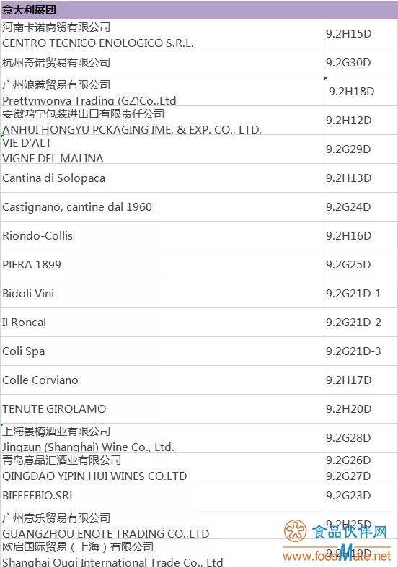Select booth number 9.2G30D cell
Screen dimensions: 398x568
[x=361, y=62]
